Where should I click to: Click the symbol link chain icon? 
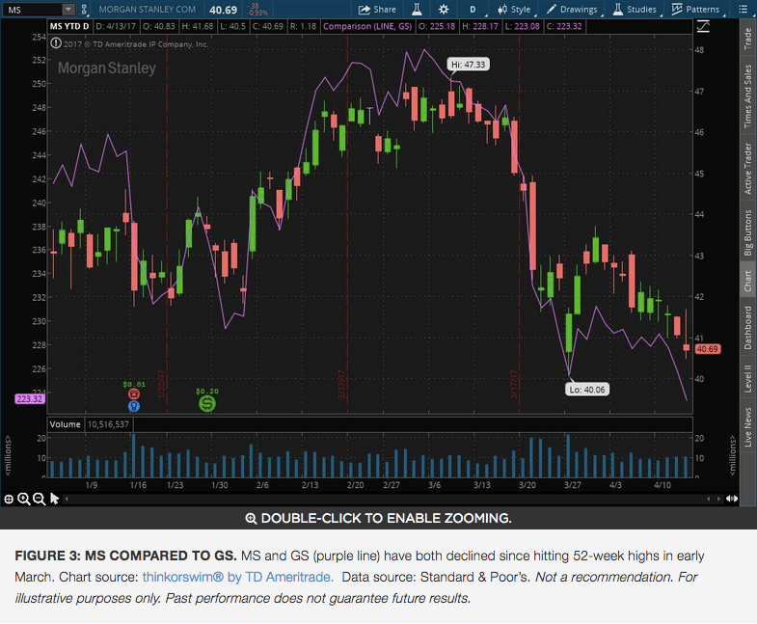click(x=84, y=10)
